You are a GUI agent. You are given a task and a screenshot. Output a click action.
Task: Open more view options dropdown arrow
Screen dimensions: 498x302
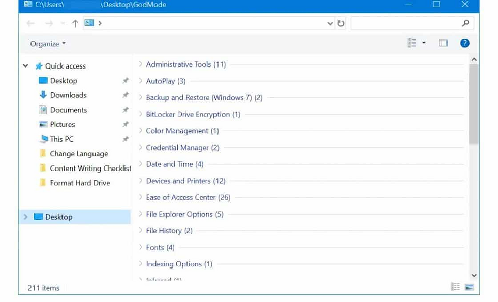click(424, 43)
